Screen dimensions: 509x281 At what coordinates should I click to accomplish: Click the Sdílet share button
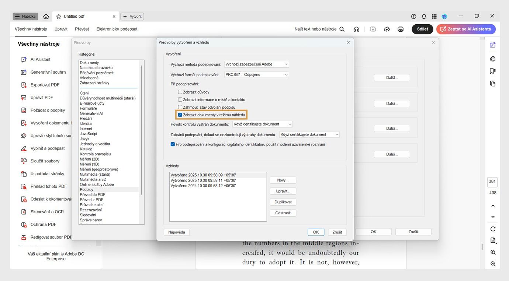click(422, 29)
